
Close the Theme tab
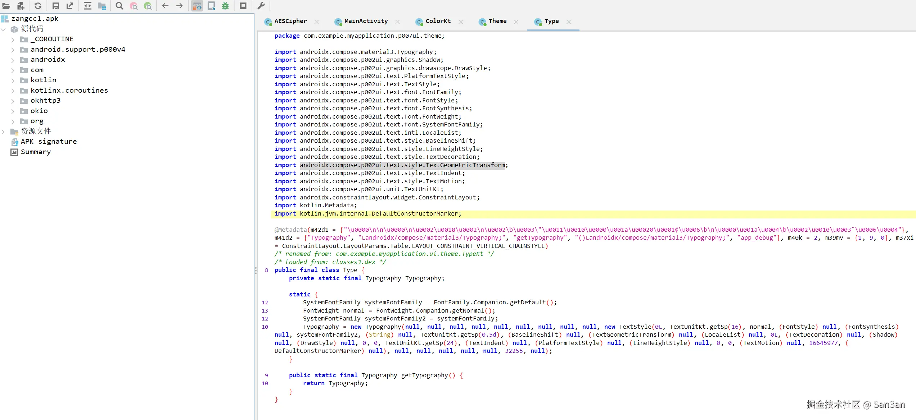(516, 22)
